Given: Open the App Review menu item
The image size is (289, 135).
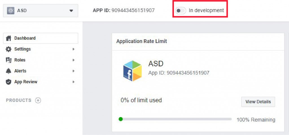Looking at the screenshot, I should click(x=41, y=82).
